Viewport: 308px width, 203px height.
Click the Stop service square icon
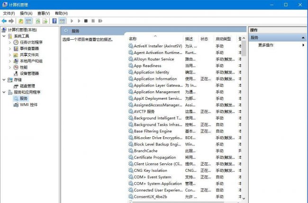tap(86, 21)
